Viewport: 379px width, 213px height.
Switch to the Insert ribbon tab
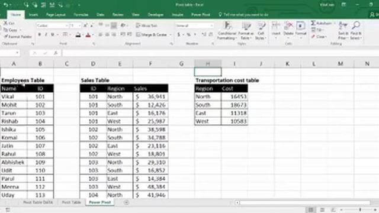point(33,15)
